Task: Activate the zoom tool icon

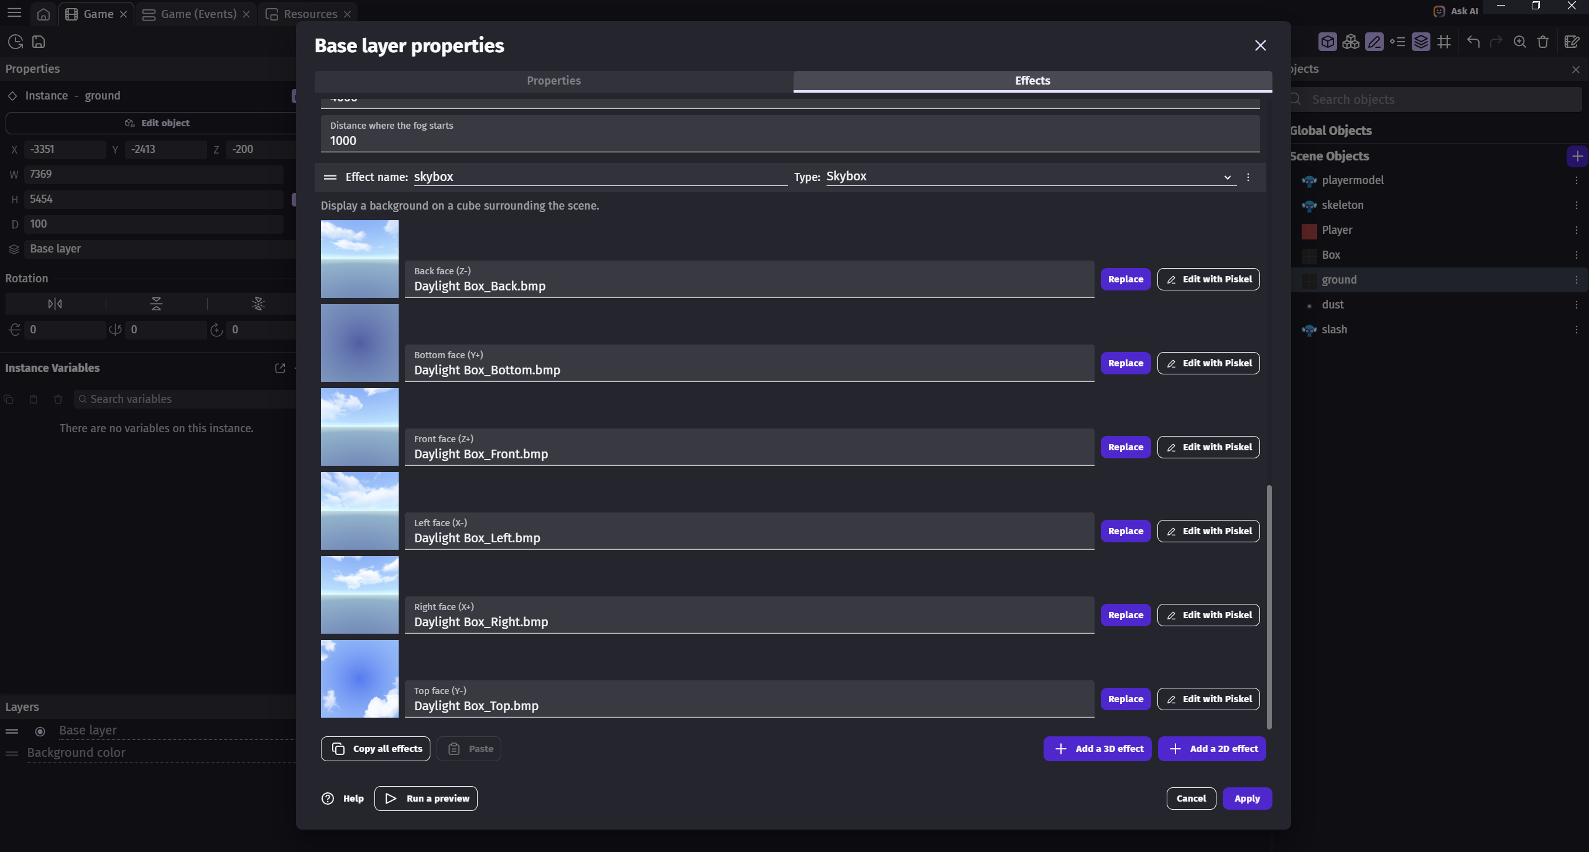Action: click(1519, 42)
